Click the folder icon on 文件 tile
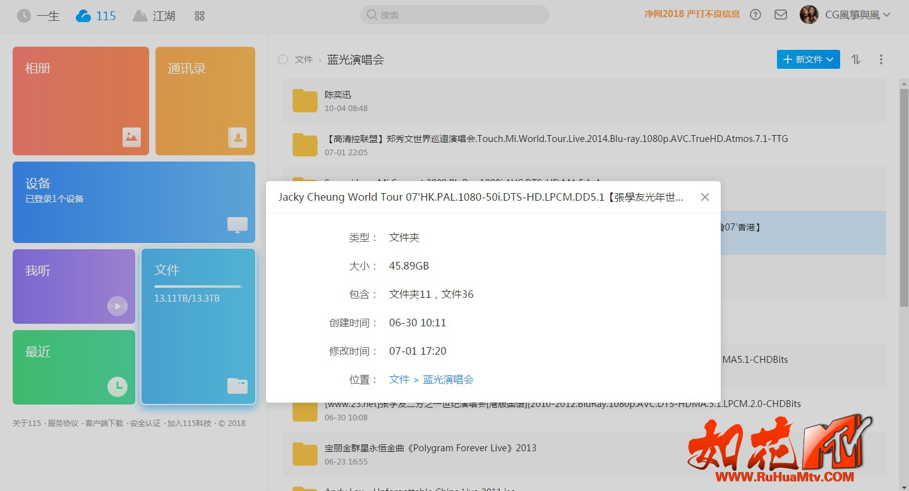This screenshot has width=909, height=491. (238, 386)
